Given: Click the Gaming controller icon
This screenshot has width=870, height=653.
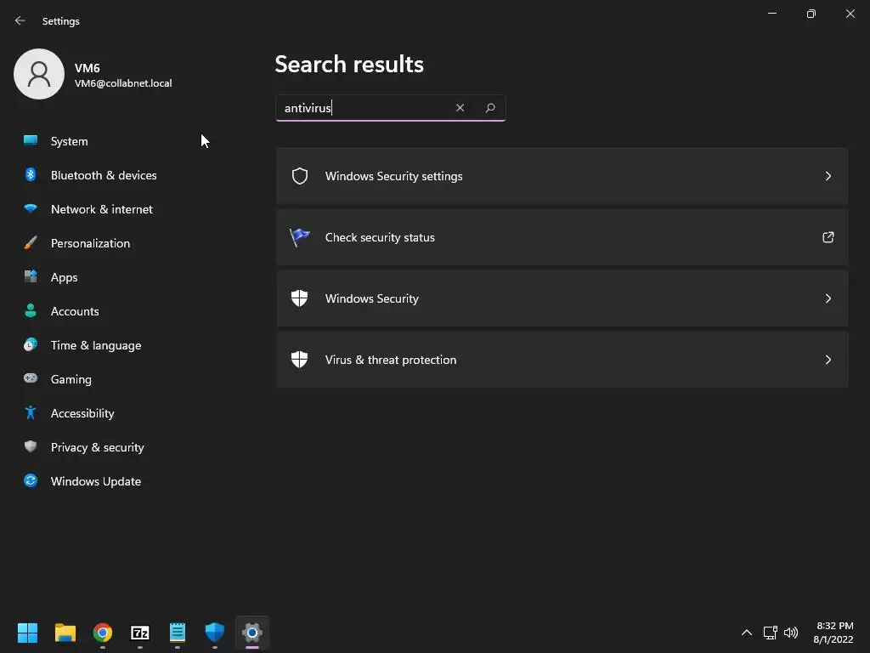Looking at the screenshot, I should coord(31,378).
